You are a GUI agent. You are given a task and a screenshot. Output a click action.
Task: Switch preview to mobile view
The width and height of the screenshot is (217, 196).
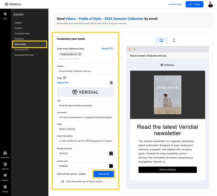coord(174,40)
